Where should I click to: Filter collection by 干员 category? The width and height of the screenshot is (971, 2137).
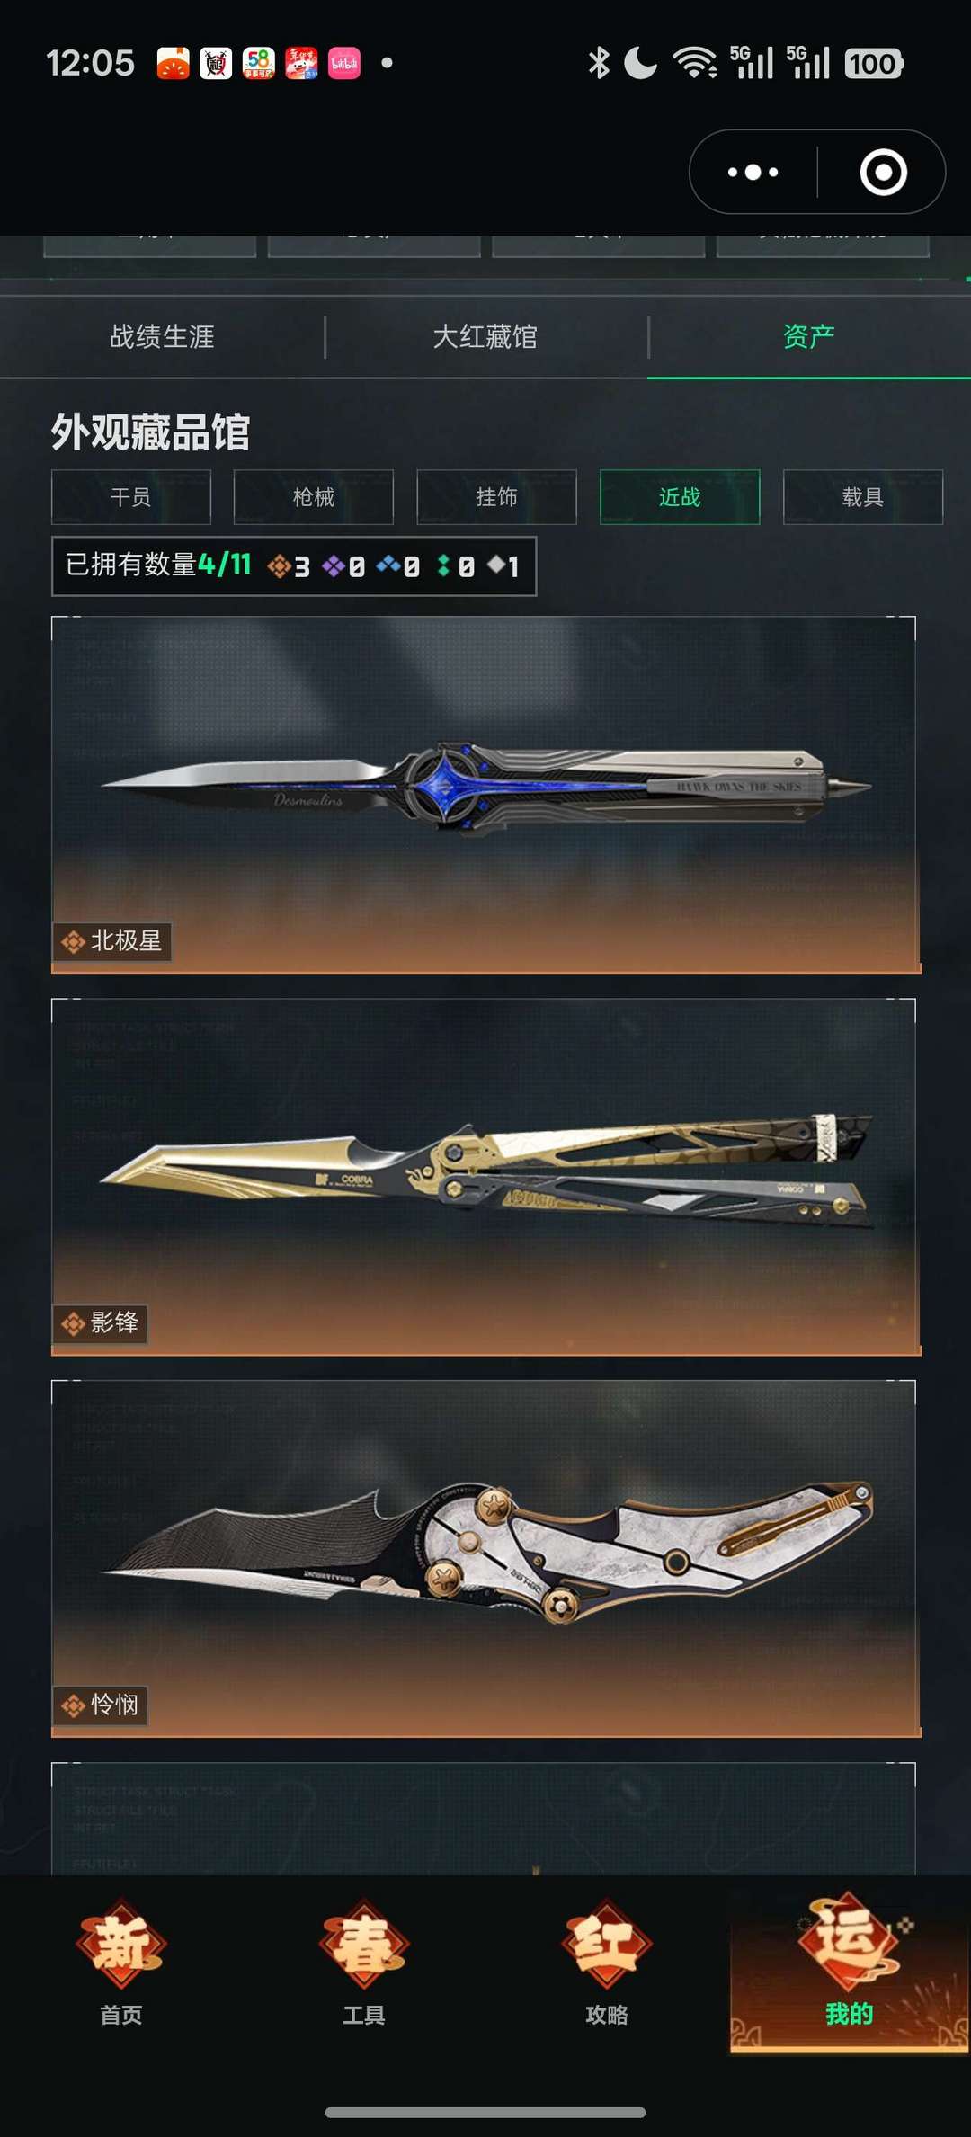pyautogui.click(x=131, y=497)
